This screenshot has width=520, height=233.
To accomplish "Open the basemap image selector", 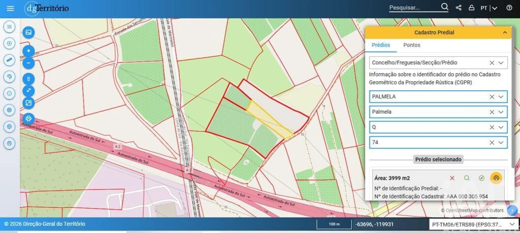I will [x=28, y=32].
